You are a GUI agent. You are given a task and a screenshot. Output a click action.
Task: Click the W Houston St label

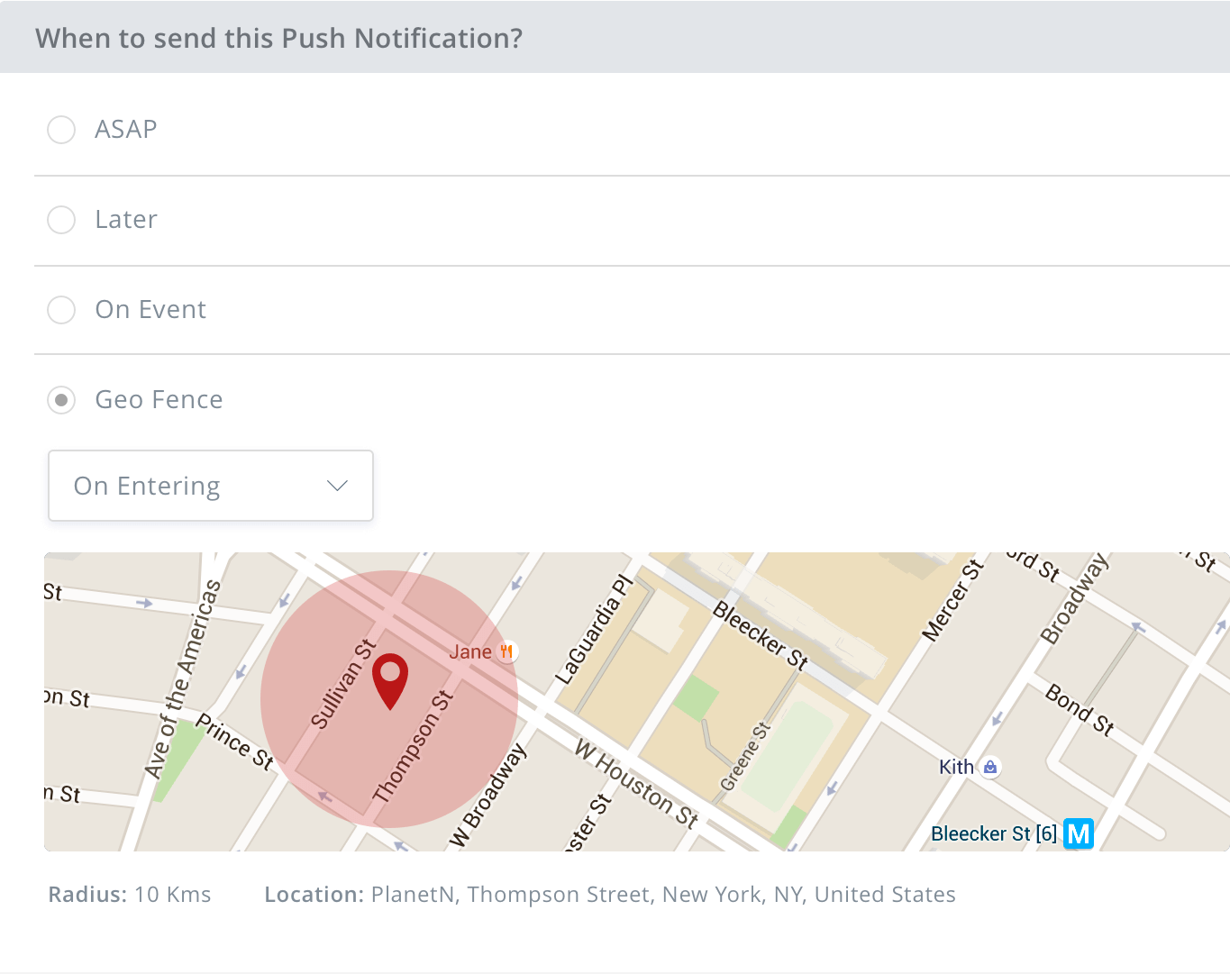(637, 783)
